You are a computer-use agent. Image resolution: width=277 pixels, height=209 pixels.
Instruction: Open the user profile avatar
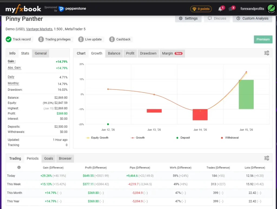[271, 9]
